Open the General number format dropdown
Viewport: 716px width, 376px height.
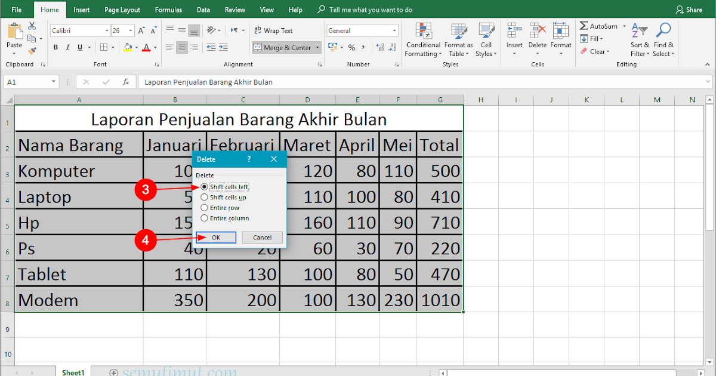point(395,30)
